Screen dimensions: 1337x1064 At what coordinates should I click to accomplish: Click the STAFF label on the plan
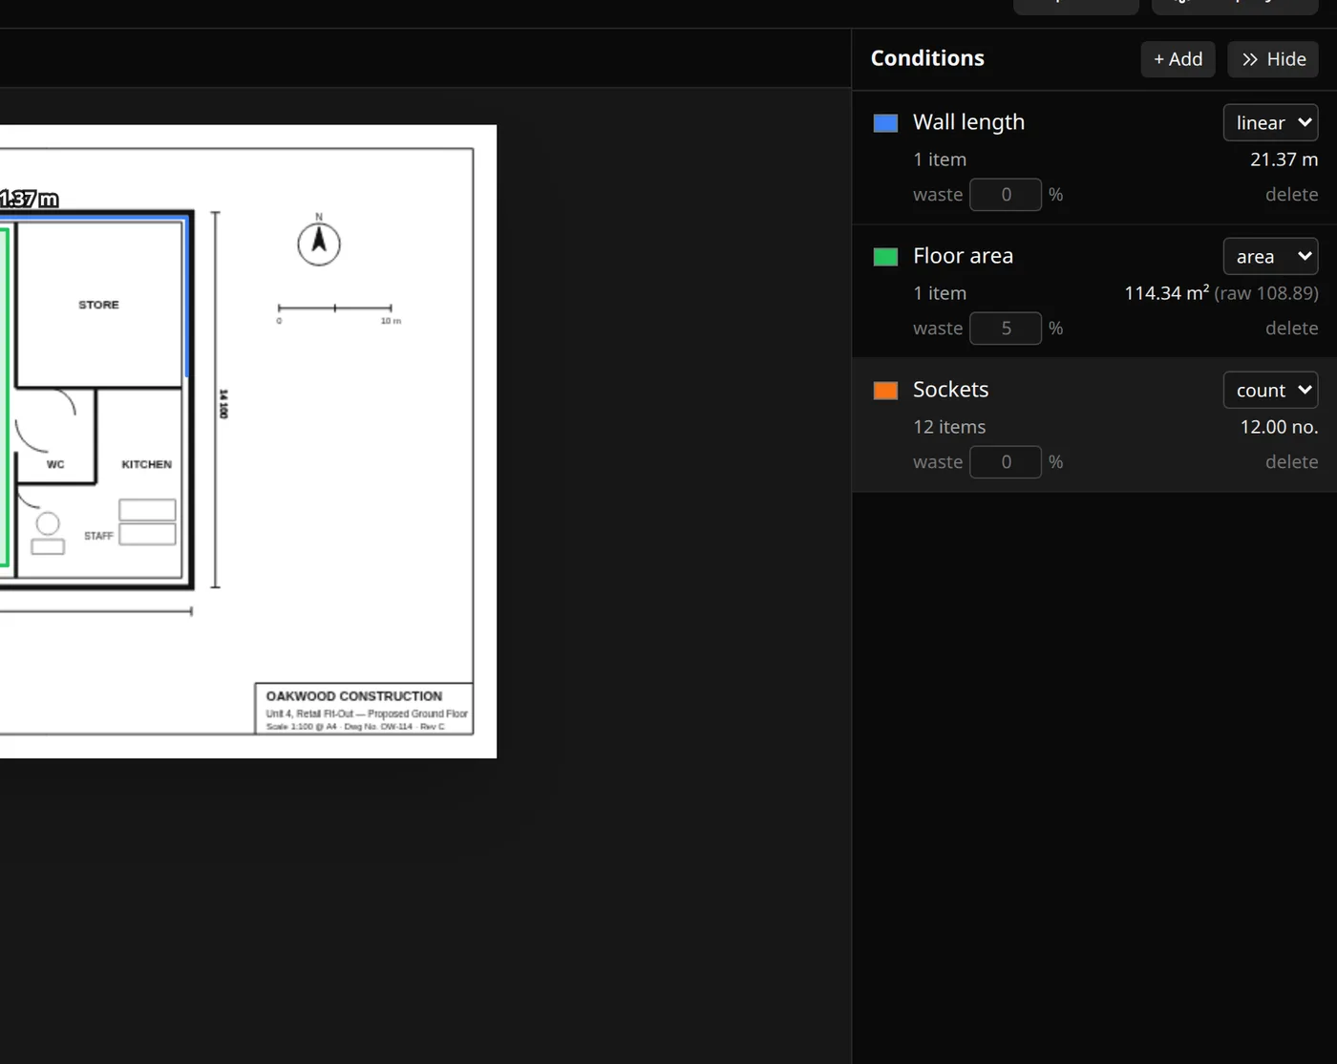coord(98,536)
